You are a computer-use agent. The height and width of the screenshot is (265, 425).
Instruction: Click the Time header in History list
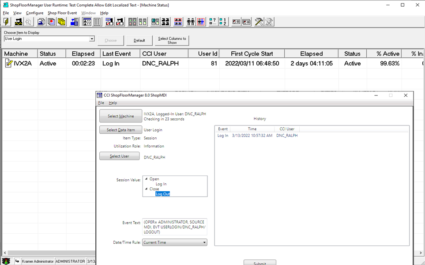click(x=252, y=129)
